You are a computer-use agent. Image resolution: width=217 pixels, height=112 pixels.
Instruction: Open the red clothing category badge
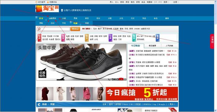[39, 38]
